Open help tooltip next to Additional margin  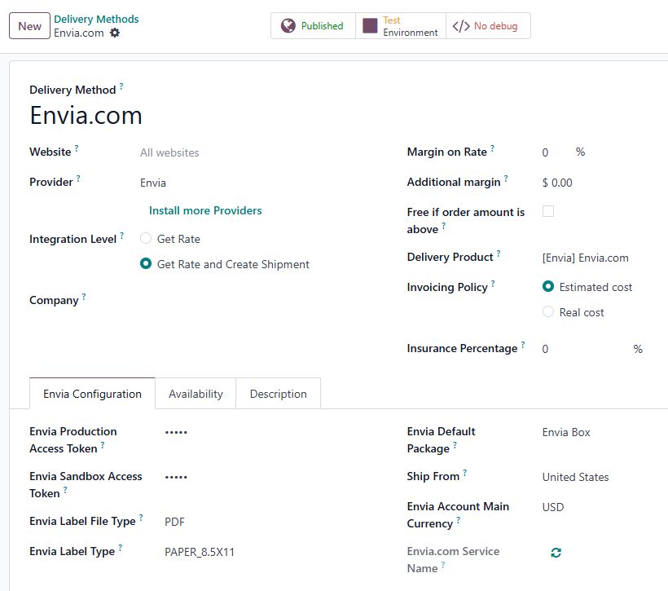506,178
